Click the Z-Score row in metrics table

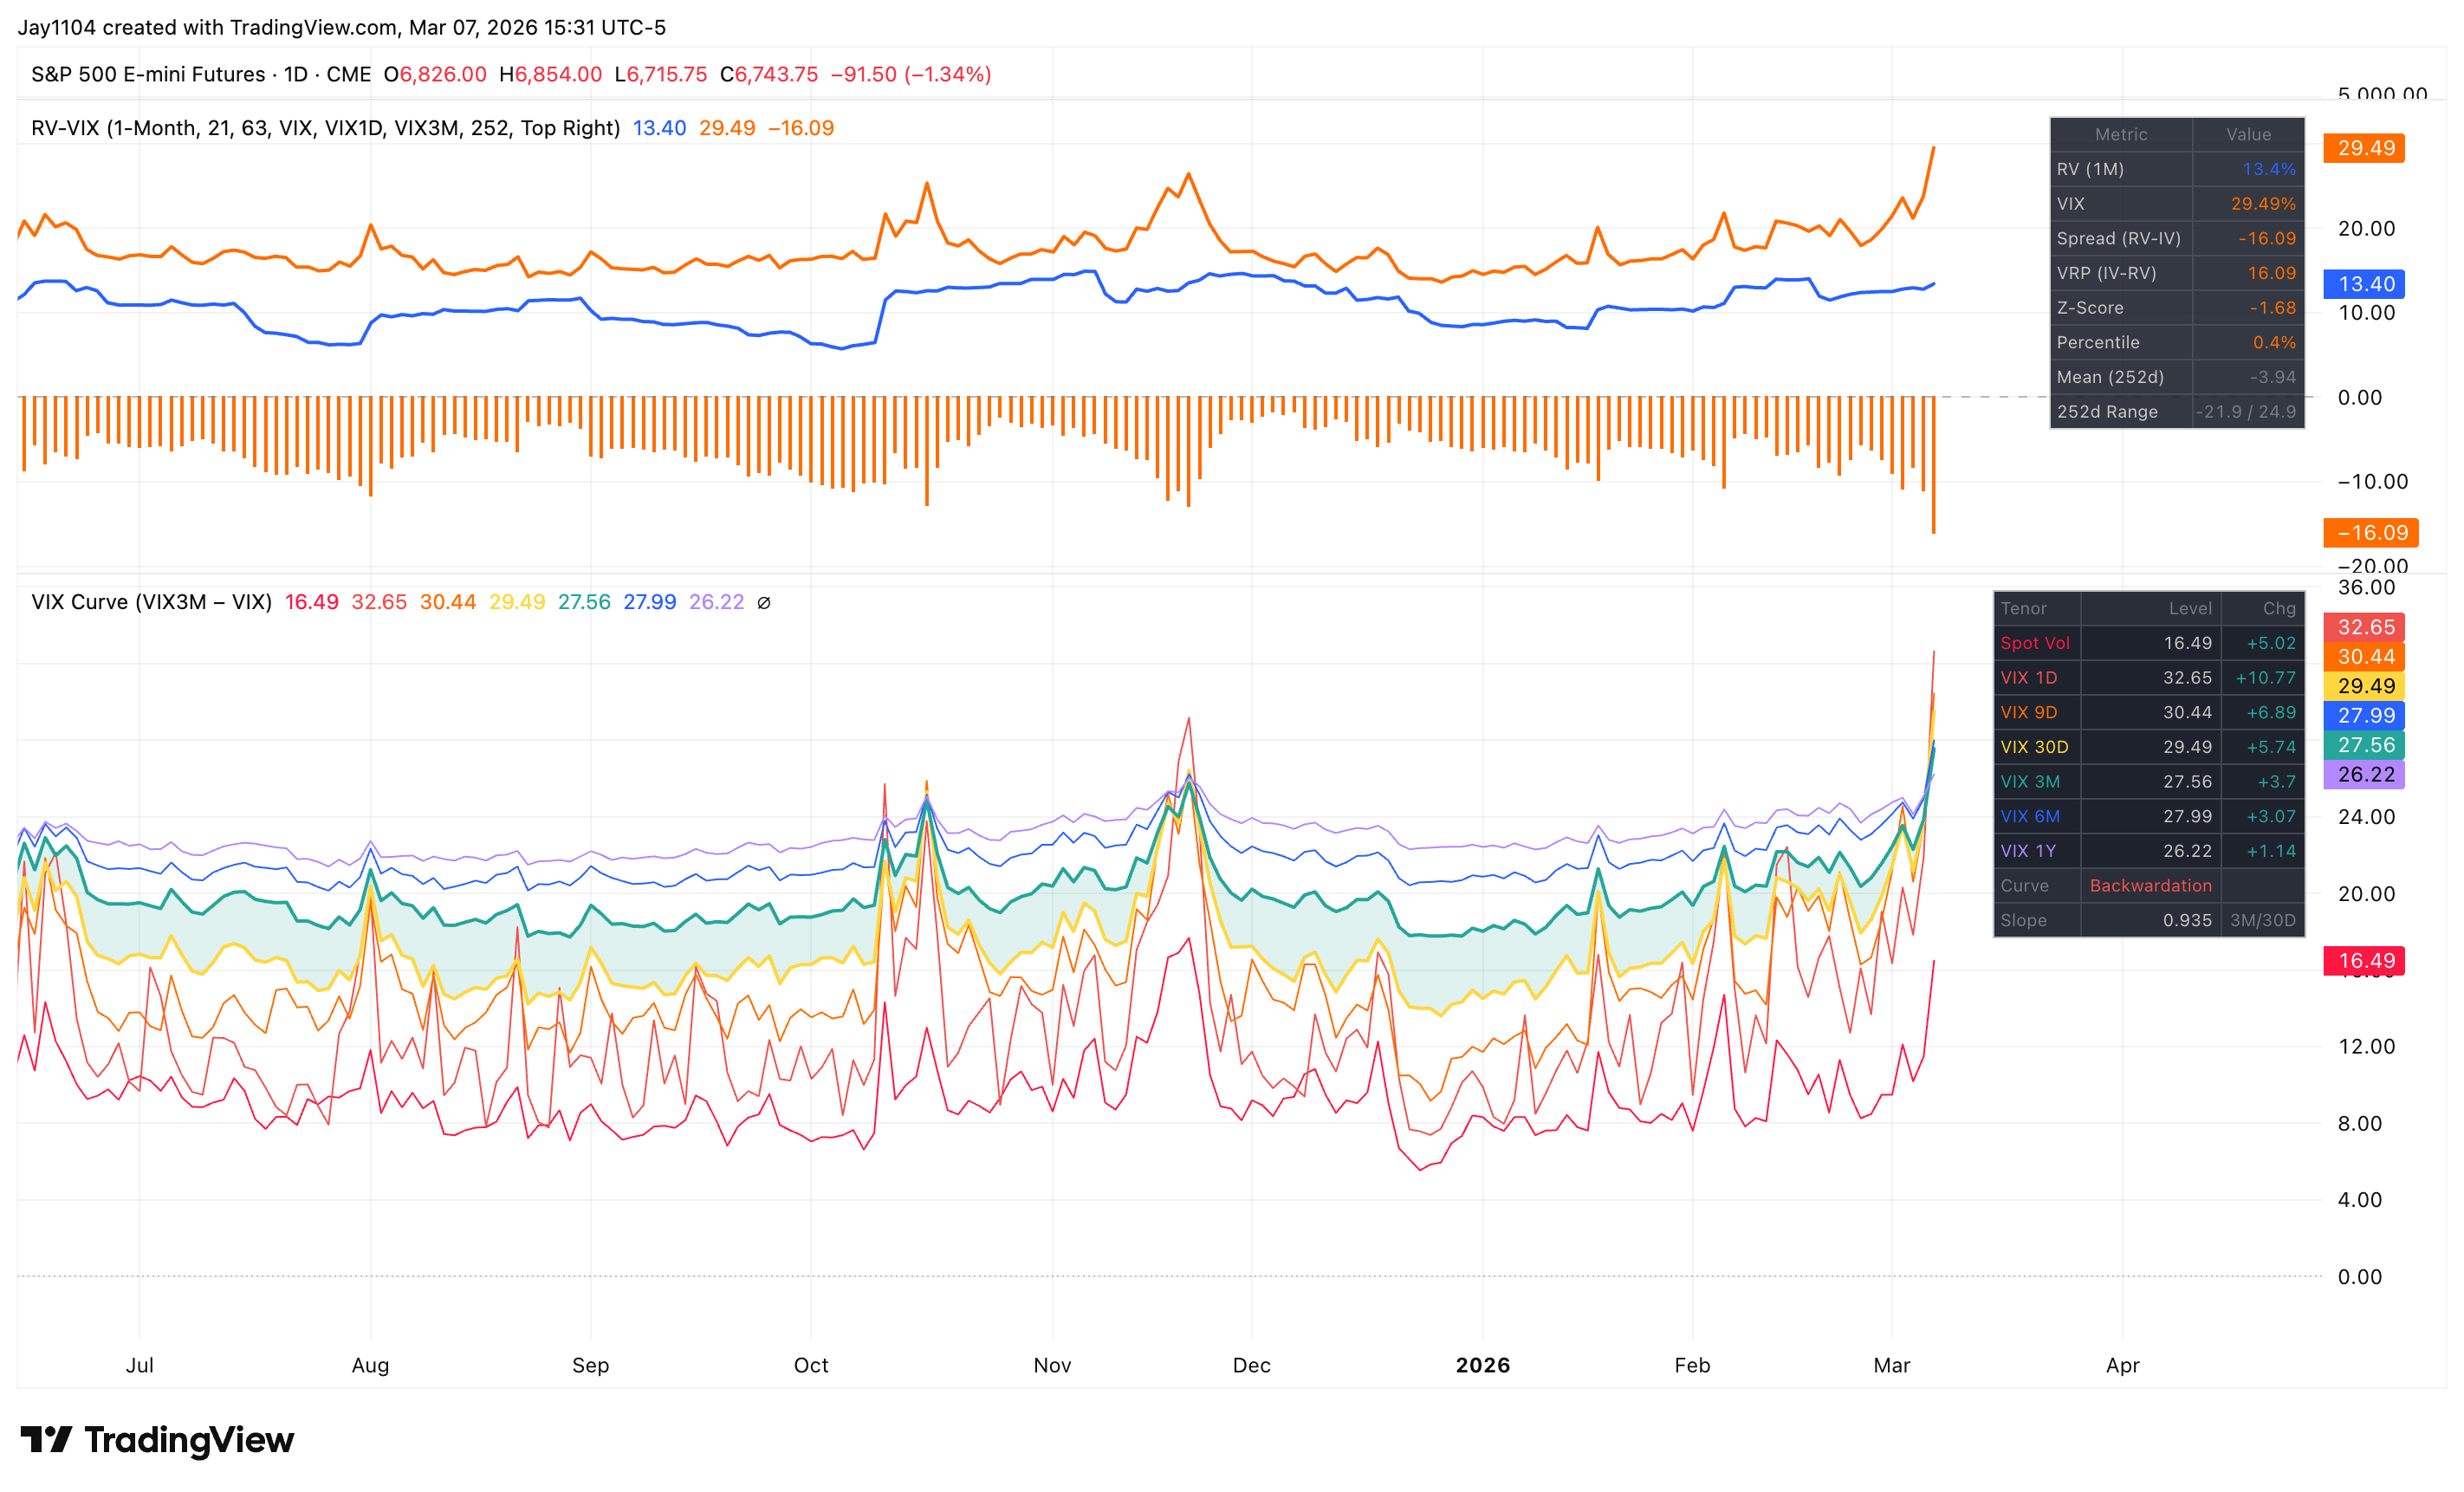coord(2090,308)
